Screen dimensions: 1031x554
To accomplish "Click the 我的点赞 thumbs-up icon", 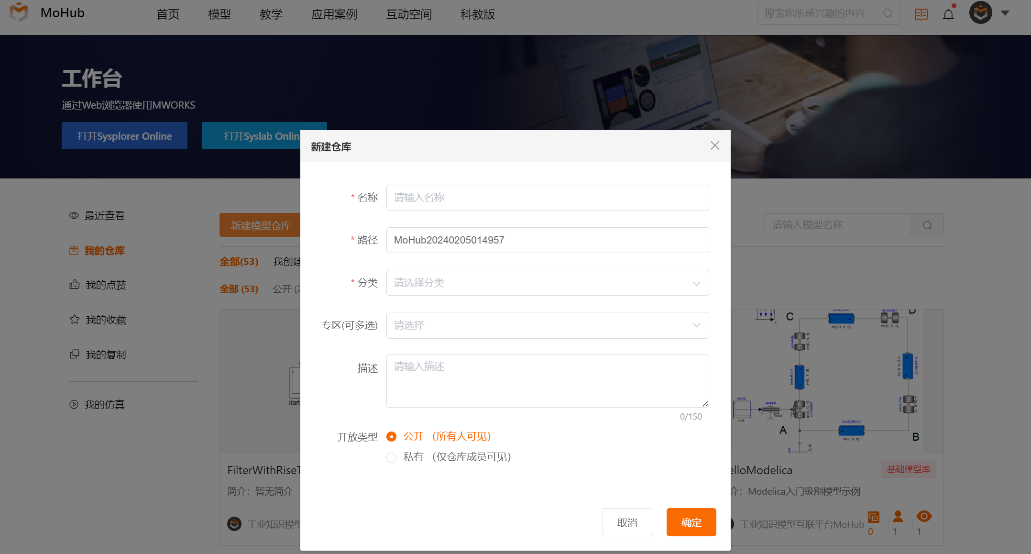I will [74, 285].
